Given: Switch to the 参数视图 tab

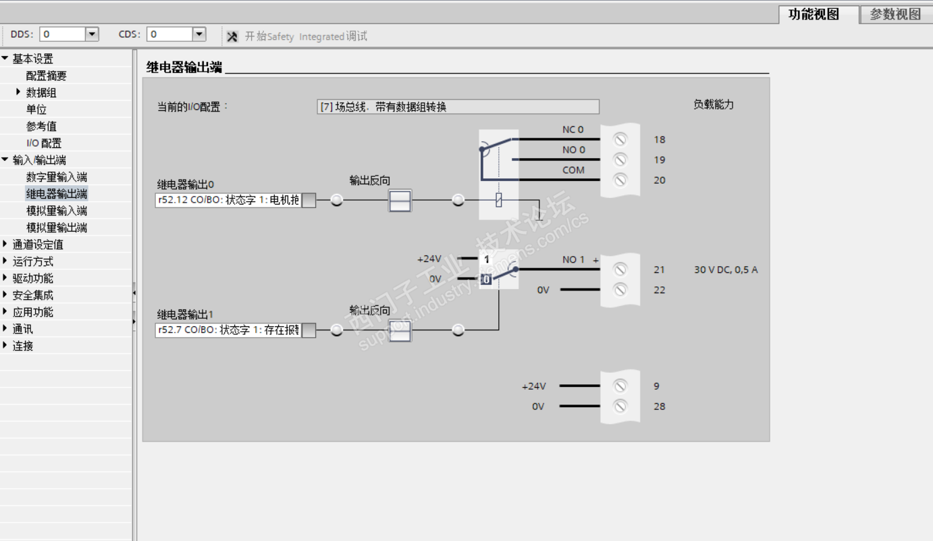Looking at the screenshot, I should coord(895,14).
